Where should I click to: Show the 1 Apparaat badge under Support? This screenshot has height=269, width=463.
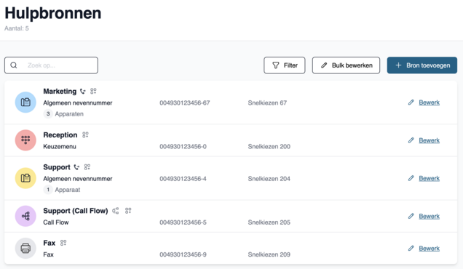pyautogui.click(x=62, y=190)
